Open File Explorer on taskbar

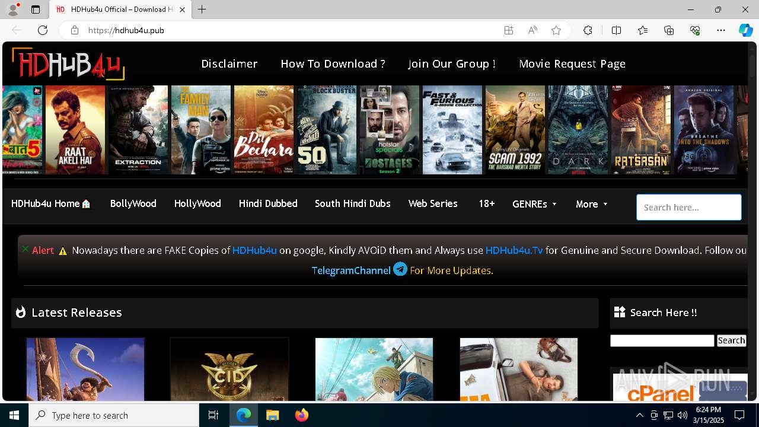[272, 415]
